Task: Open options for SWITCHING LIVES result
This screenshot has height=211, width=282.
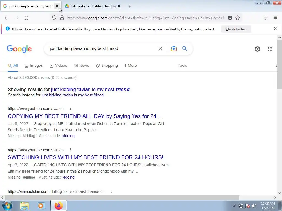Action: (x=70, y=150)
